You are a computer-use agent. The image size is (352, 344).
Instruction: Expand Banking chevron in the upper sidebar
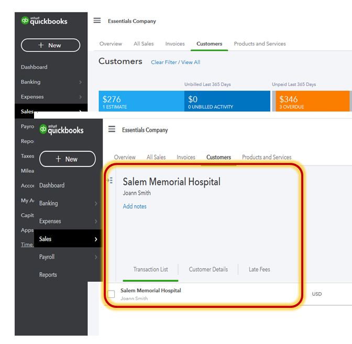pyautogui.click(x=80, y=82)
